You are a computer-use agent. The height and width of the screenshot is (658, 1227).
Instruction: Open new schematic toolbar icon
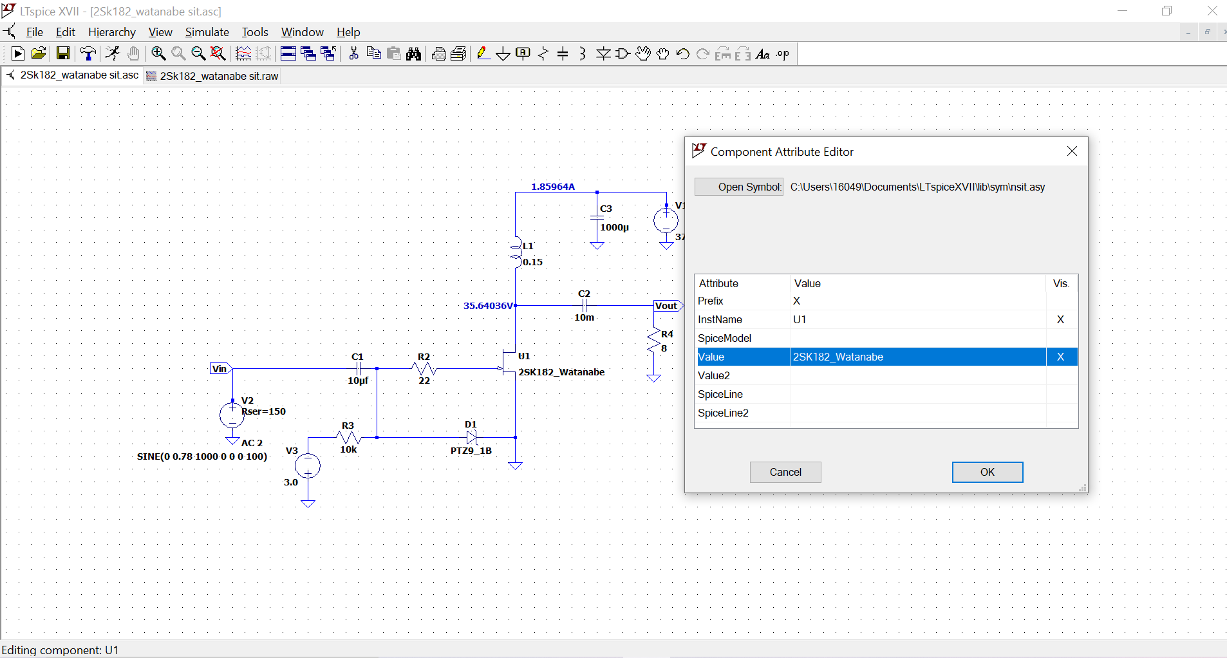18,54
